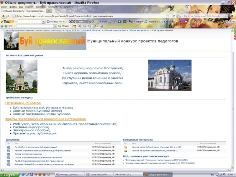Click the TipxTop toolbar logo
This screenshot has width=236, height=177.
pyautogui.click(x=8, y=22)
